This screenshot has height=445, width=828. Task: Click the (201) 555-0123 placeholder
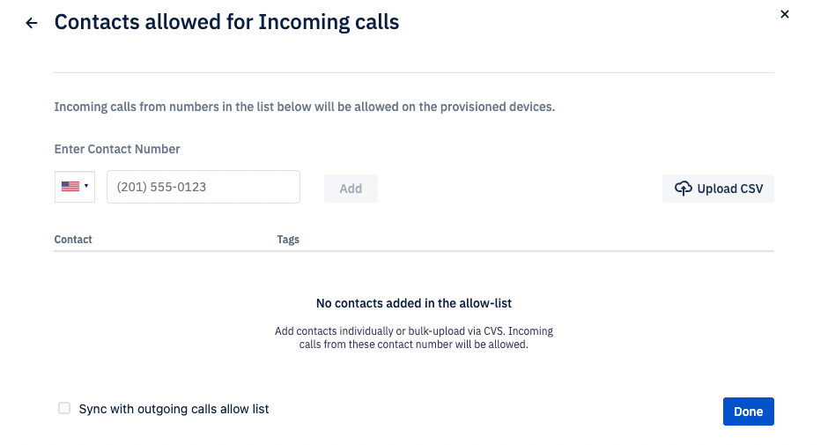161,187
